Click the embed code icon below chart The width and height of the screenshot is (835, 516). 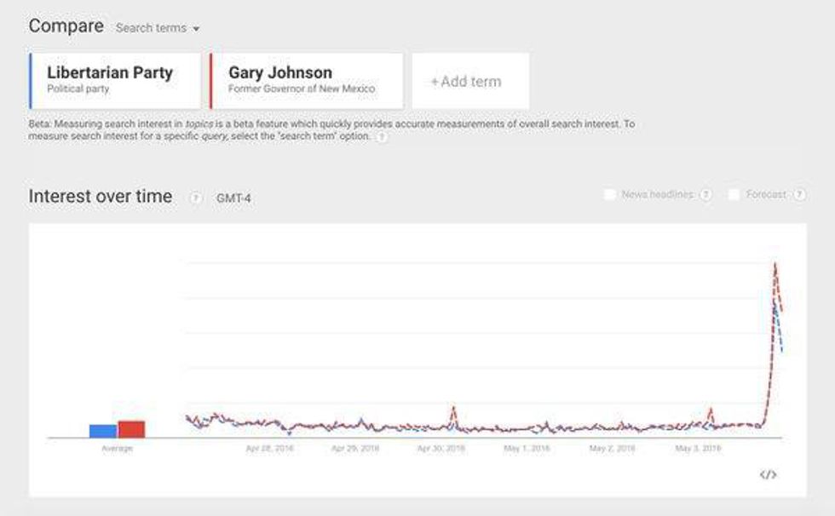[x=768, y=474]
